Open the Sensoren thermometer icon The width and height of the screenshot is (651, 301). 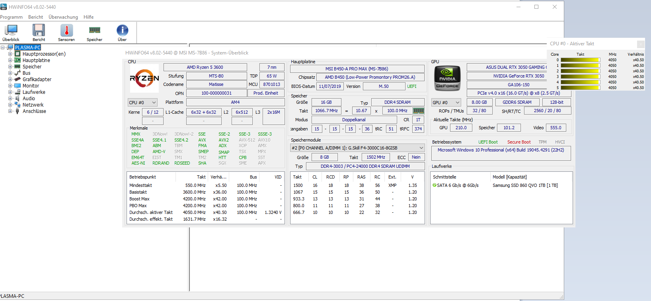click(66, 30)
